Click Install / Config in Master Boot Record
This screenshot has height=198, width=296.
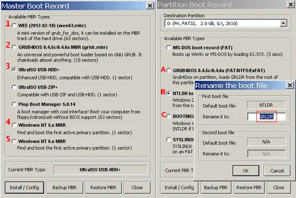tap(25, 188)
